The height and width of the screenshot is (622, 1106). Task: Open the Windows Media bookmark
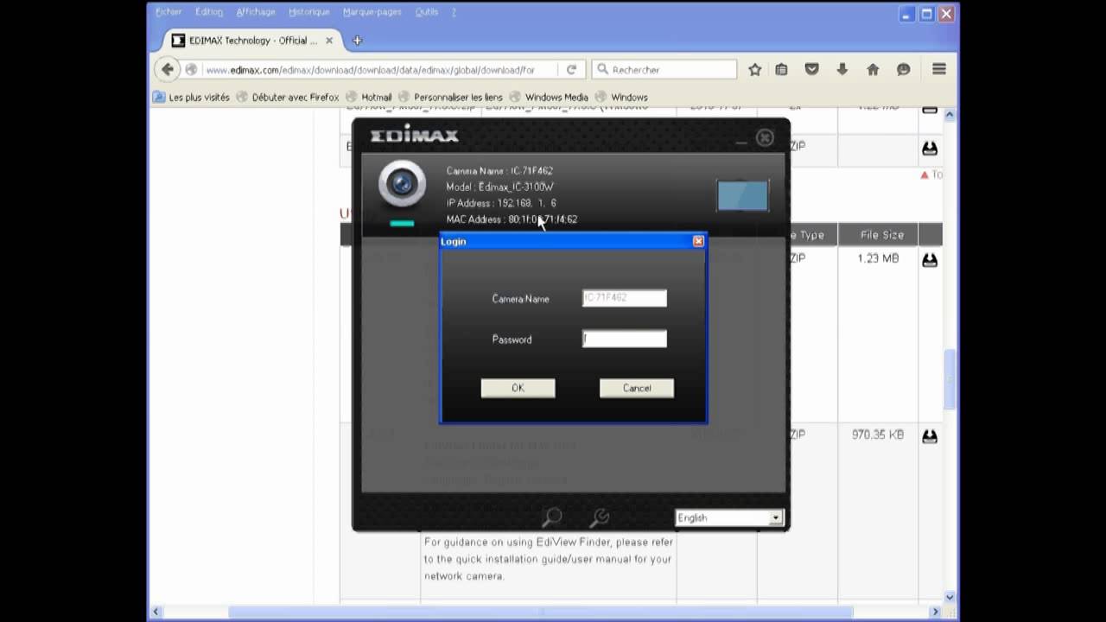(x=549, y=98)
